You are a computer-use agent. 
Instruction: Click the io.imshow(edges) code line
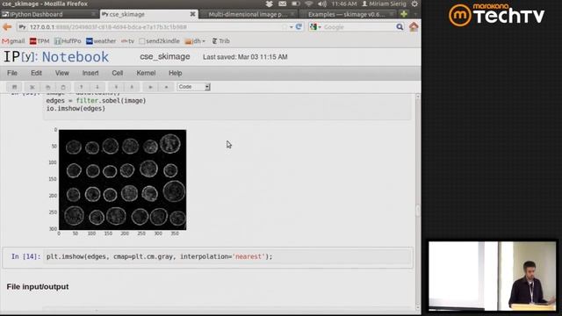coord(76,109)
